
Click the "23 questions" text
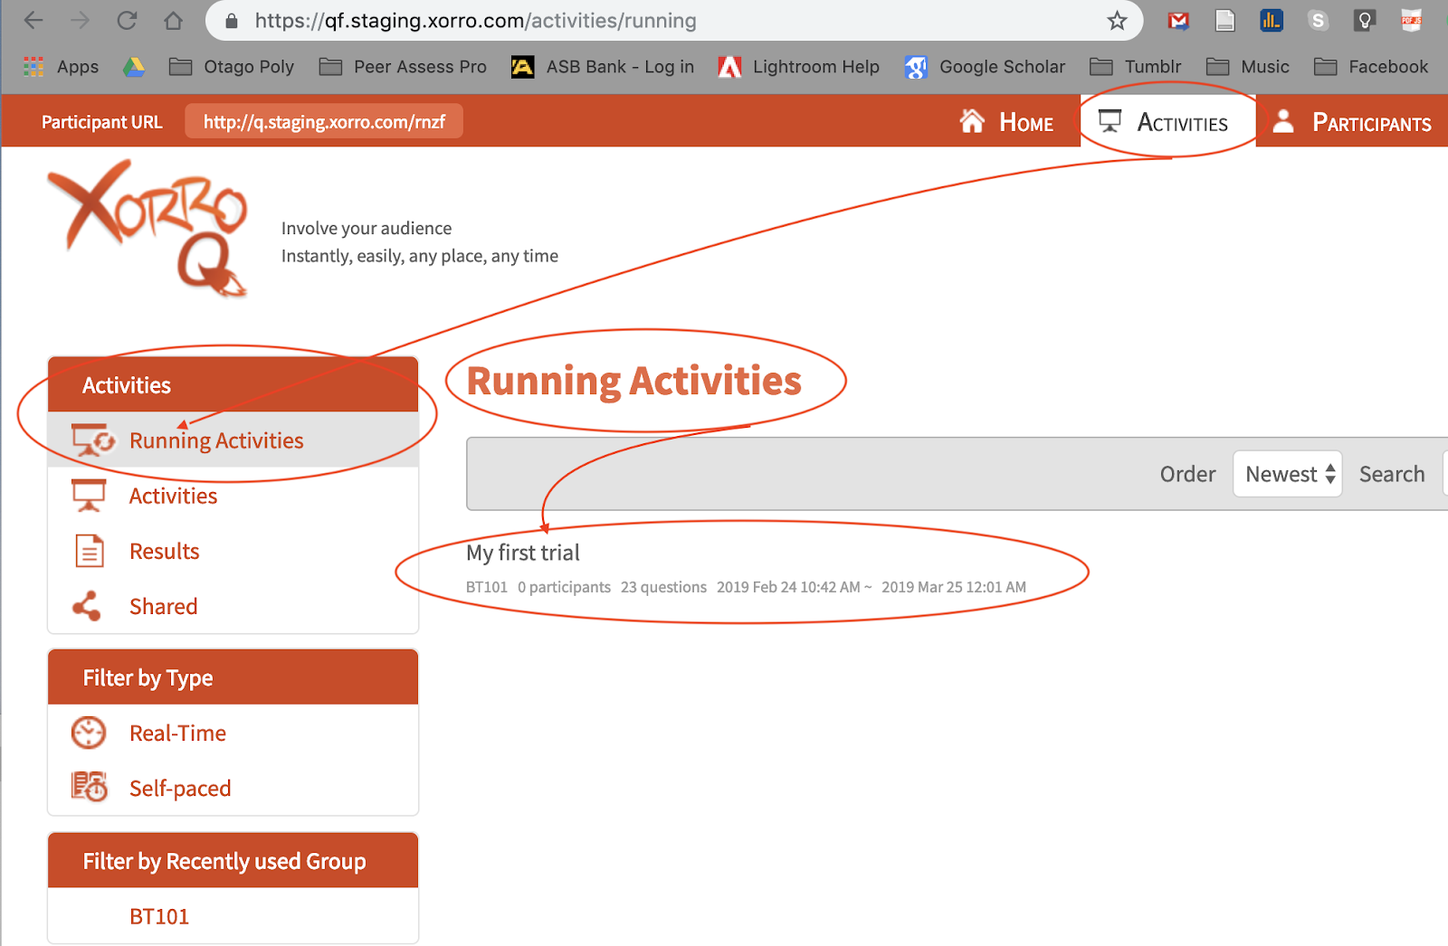[663, 587]
